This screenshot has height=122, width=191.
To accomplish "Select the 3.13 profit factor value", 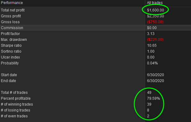I will (x=151, y=34).
